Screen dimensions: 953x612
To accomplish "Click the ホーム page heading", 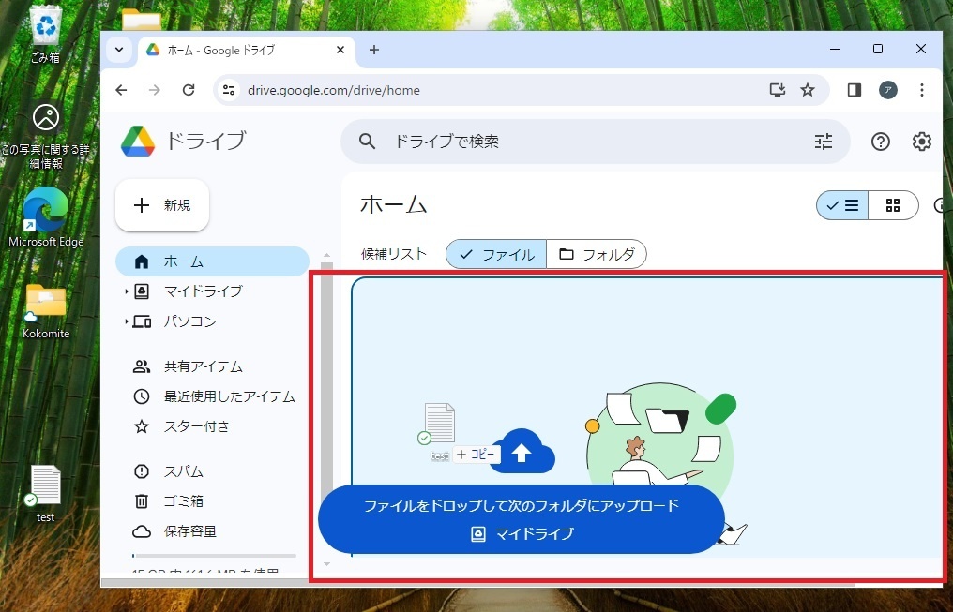I will [394, 204].
